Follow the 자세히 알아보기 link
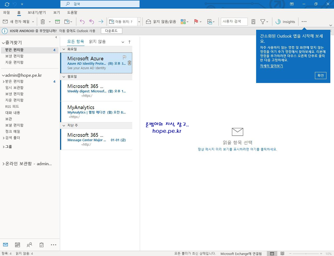 pos(271,66)
